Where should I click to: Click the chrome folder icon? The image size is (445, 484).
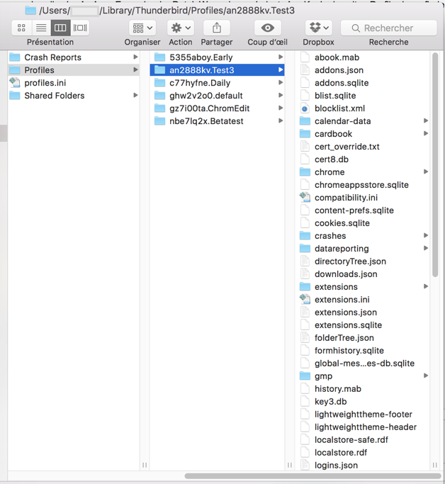[305, 172]
